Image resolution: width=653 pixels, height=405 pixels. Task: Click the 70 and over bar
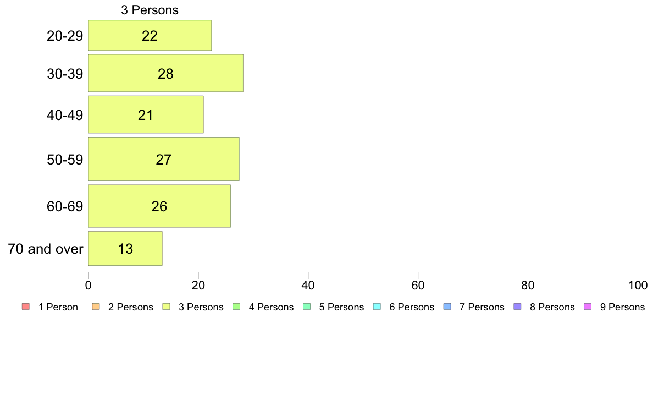click(125, 249)
